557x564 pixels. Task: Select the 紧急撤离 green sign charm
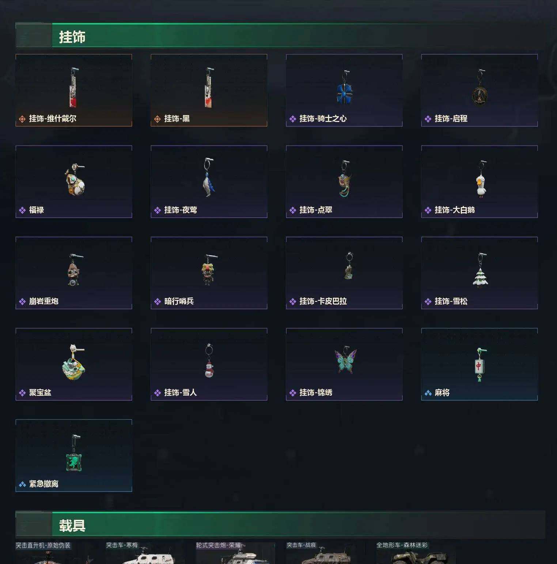(74, 456)
